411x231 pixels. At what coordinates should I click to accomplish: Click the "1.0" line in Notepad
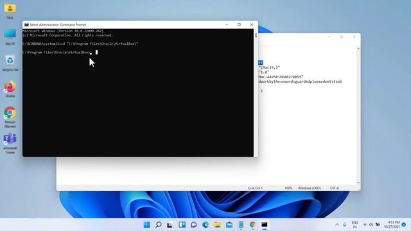tap(264, 72)
